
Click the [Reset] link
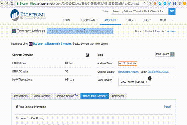(167, 107)
